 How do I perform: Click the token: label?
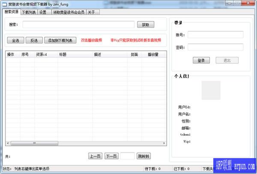(185, 134)
